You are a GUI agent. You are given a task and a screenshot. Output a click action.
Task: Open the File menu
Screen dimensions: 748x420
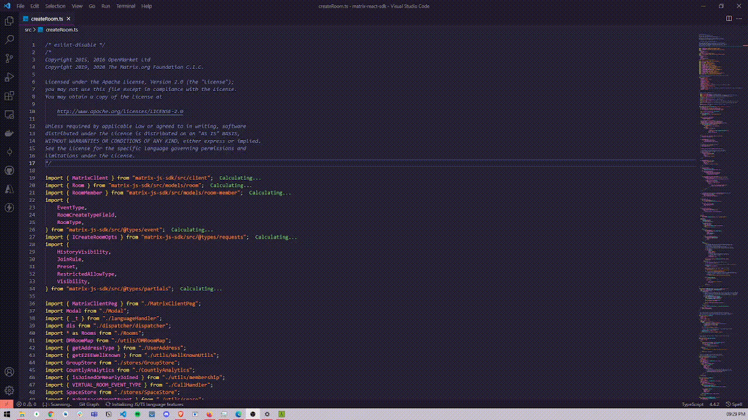(20, 6)
